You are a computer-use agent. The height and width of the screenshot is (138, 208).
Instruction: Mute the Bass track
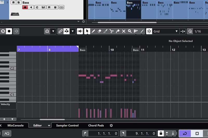point(13,3)
